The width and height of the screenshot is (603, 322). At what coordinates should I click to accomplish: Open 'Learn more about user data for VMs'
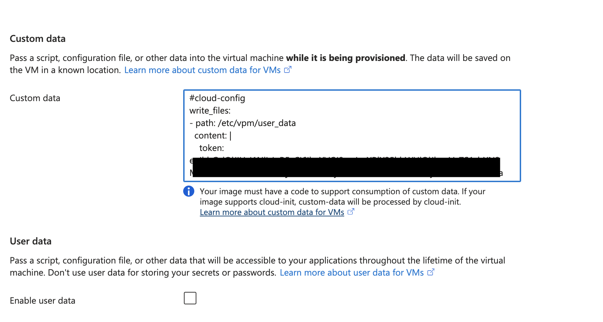pos(351,272)
